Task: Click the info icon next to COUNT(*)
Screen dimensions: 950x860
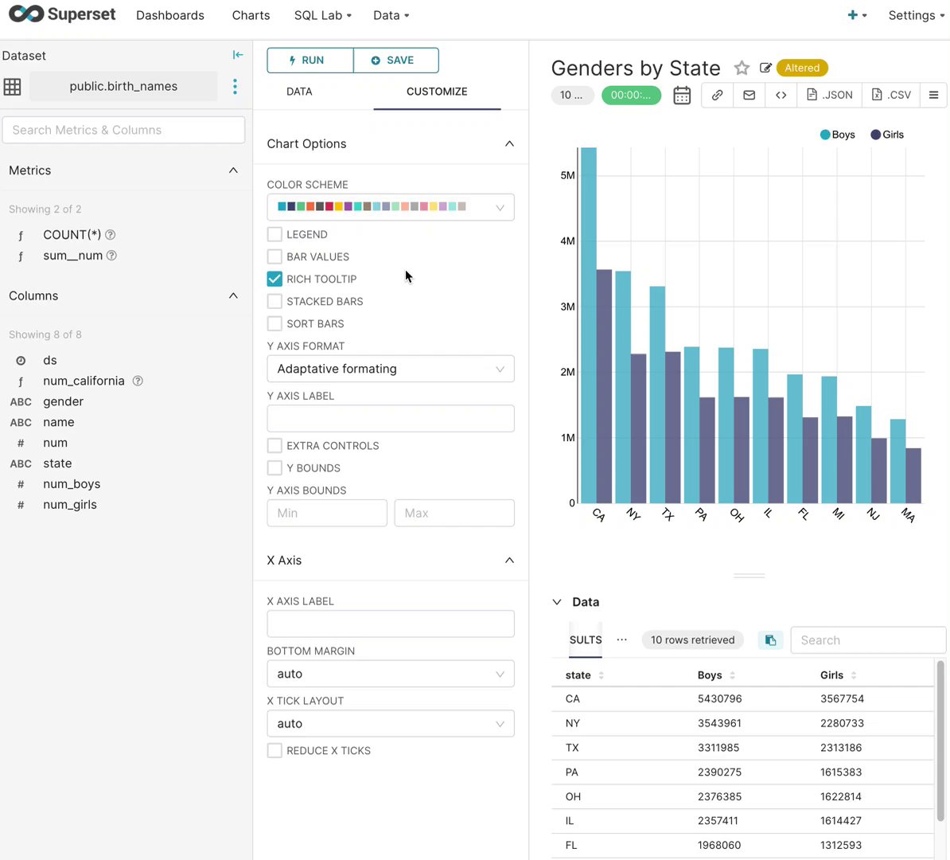Action: [111, 235]
